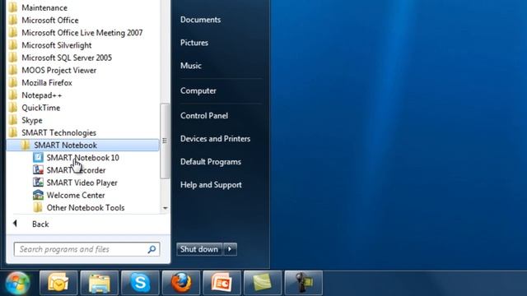Click the Back arrow triangle
This screenshot has height=296, width=527.
(15, 223)
